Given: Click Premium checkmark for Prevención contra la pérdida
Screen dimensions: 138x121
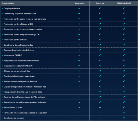Looking at the screenshot, I should click(100, 81).
